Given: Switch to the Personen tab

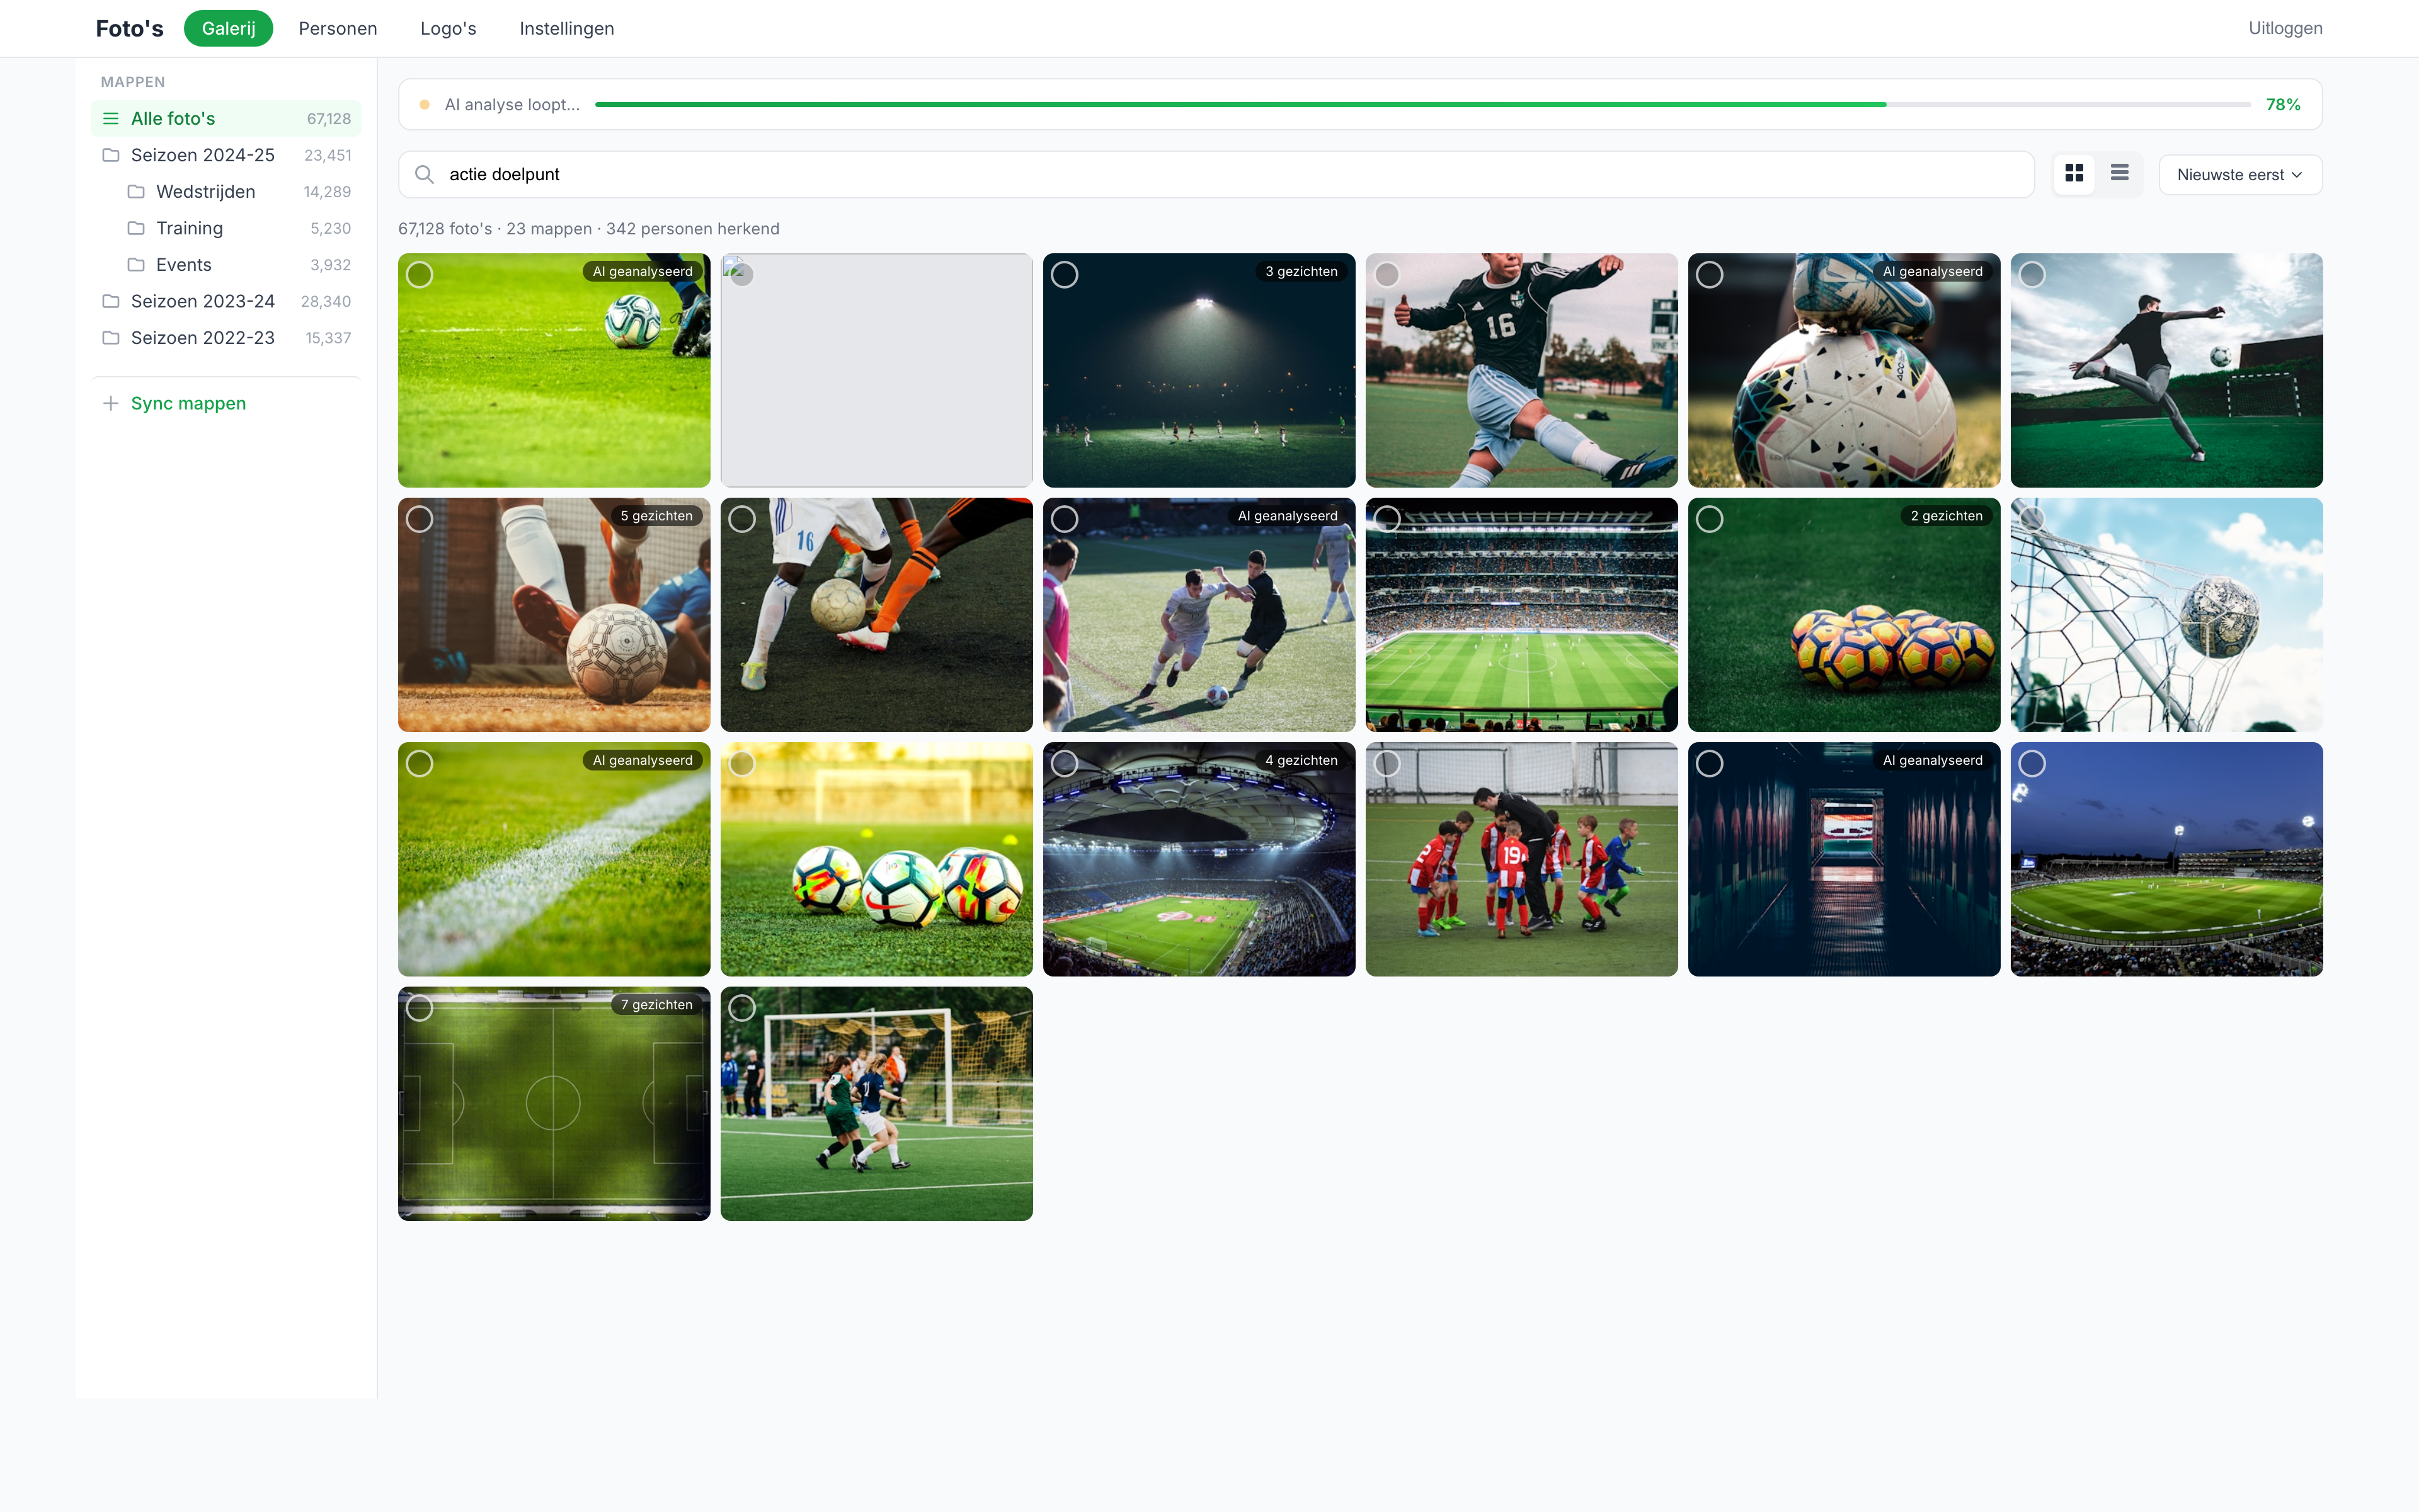Looking at the screenshot, I should (x=337, y=28).
